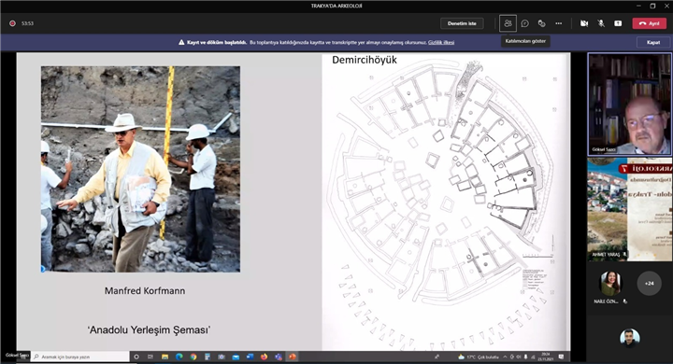Click the TRAKYA'DA ARKEOLOJİ window title
Image resolution: width=673 pixels, height=364 pixels.
(x=336, y=6)
